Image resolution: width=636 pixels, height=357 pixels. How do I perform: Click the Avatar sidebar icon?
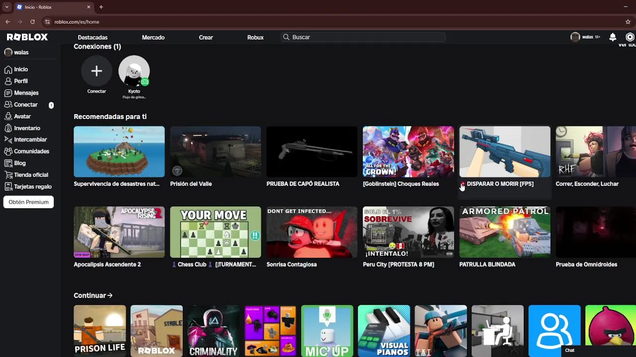click(8, 116)
